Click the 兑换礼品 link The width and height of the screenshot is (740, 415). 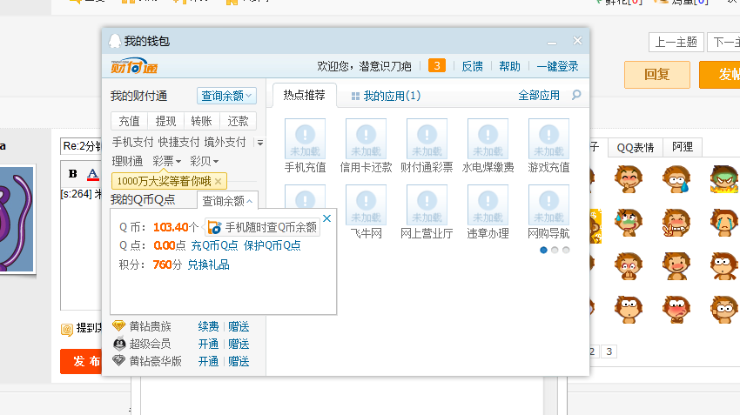click(208, 264)
